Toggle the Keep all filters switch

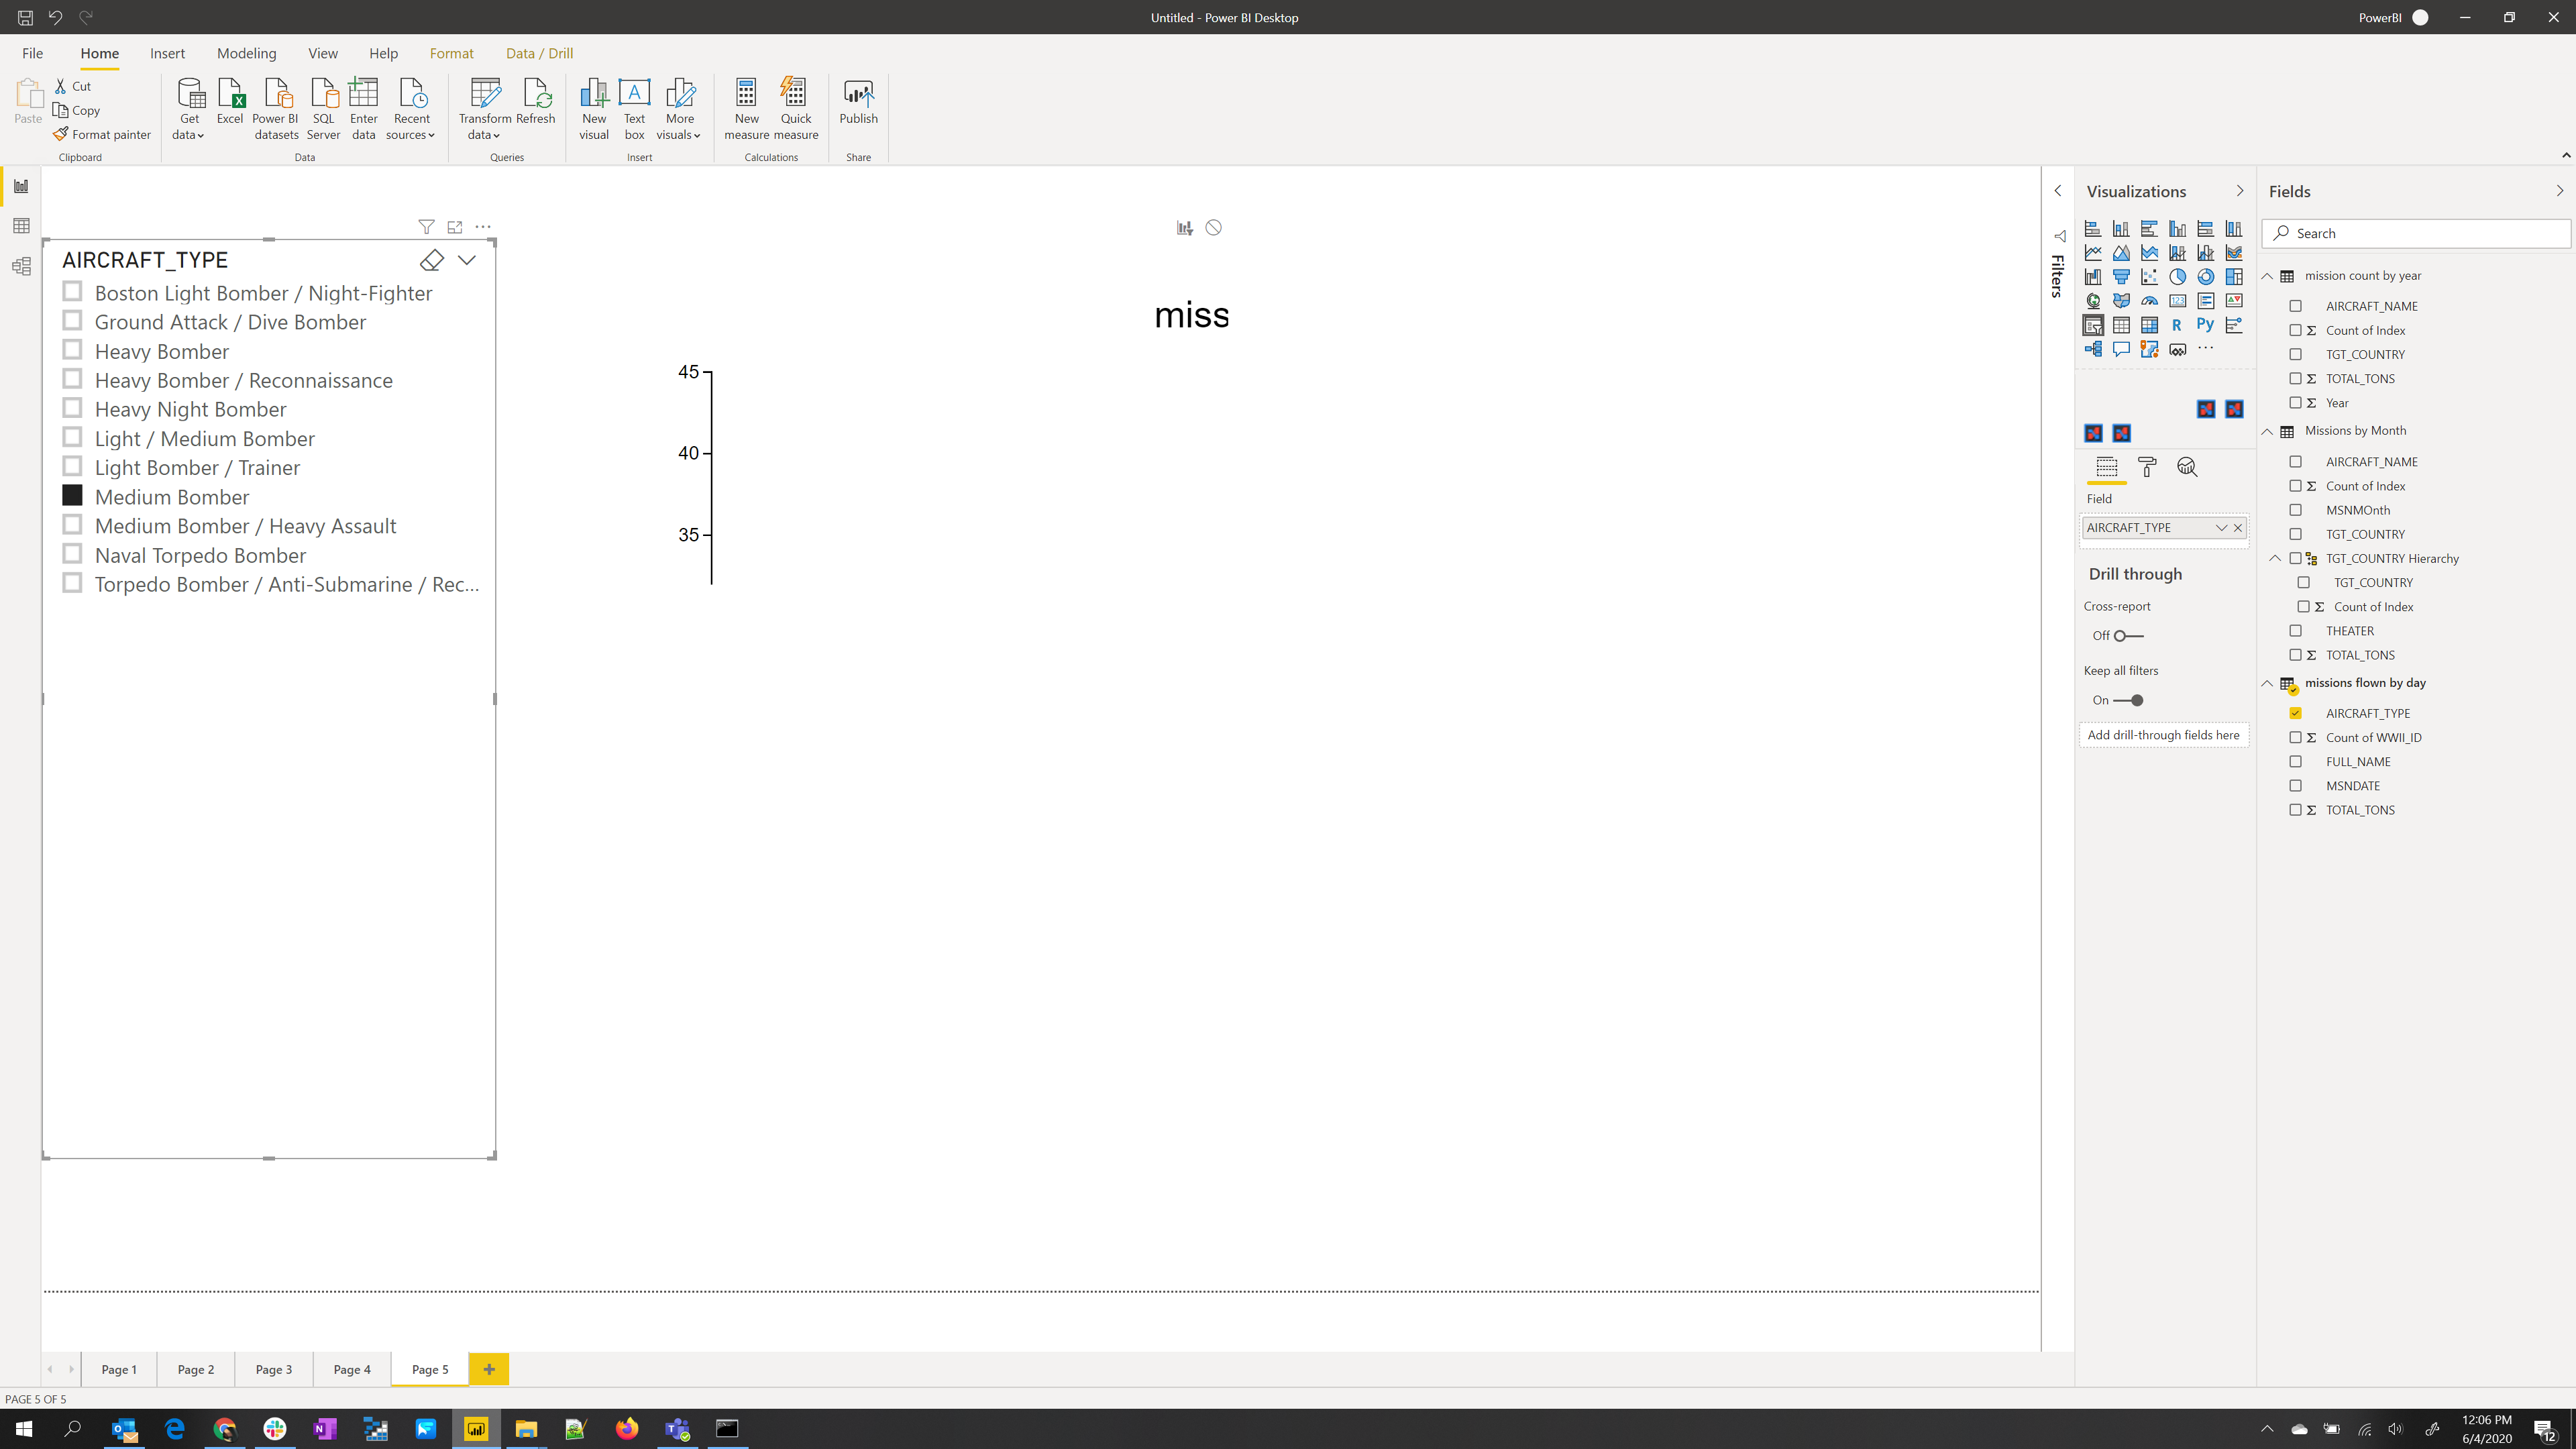click(x=2128, y=701)
